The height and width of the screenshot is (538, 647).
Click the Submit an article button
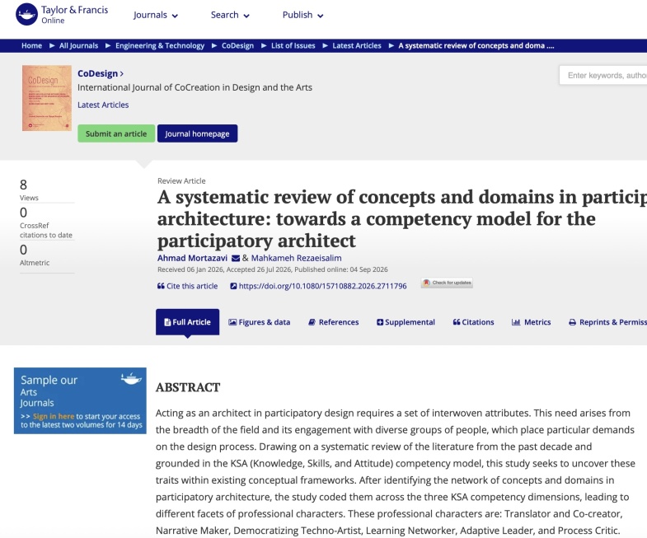click(116, 133)
